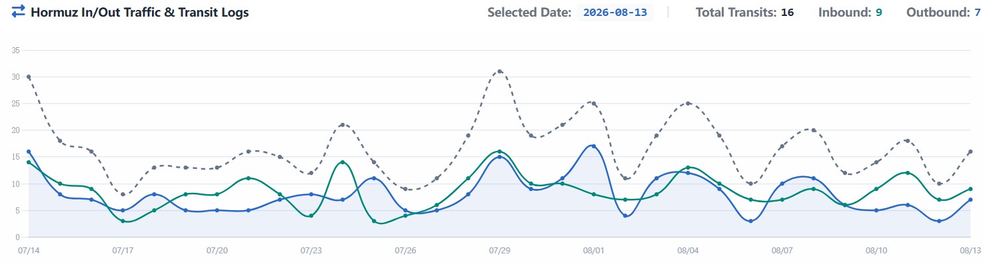This screenshot has width=985, height=264.
Task: Select the dashed total point at 07/14
Action: (29, 76)
